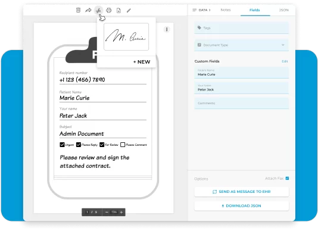Click 'Please review and sign' message text
The height and width of the screenshot is (231, 318).
click(95, 161)
